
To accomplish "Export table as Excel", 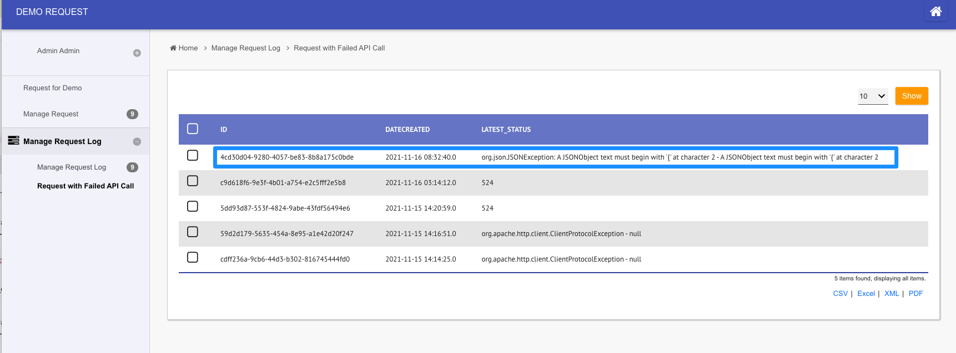I will click(866, 294).
